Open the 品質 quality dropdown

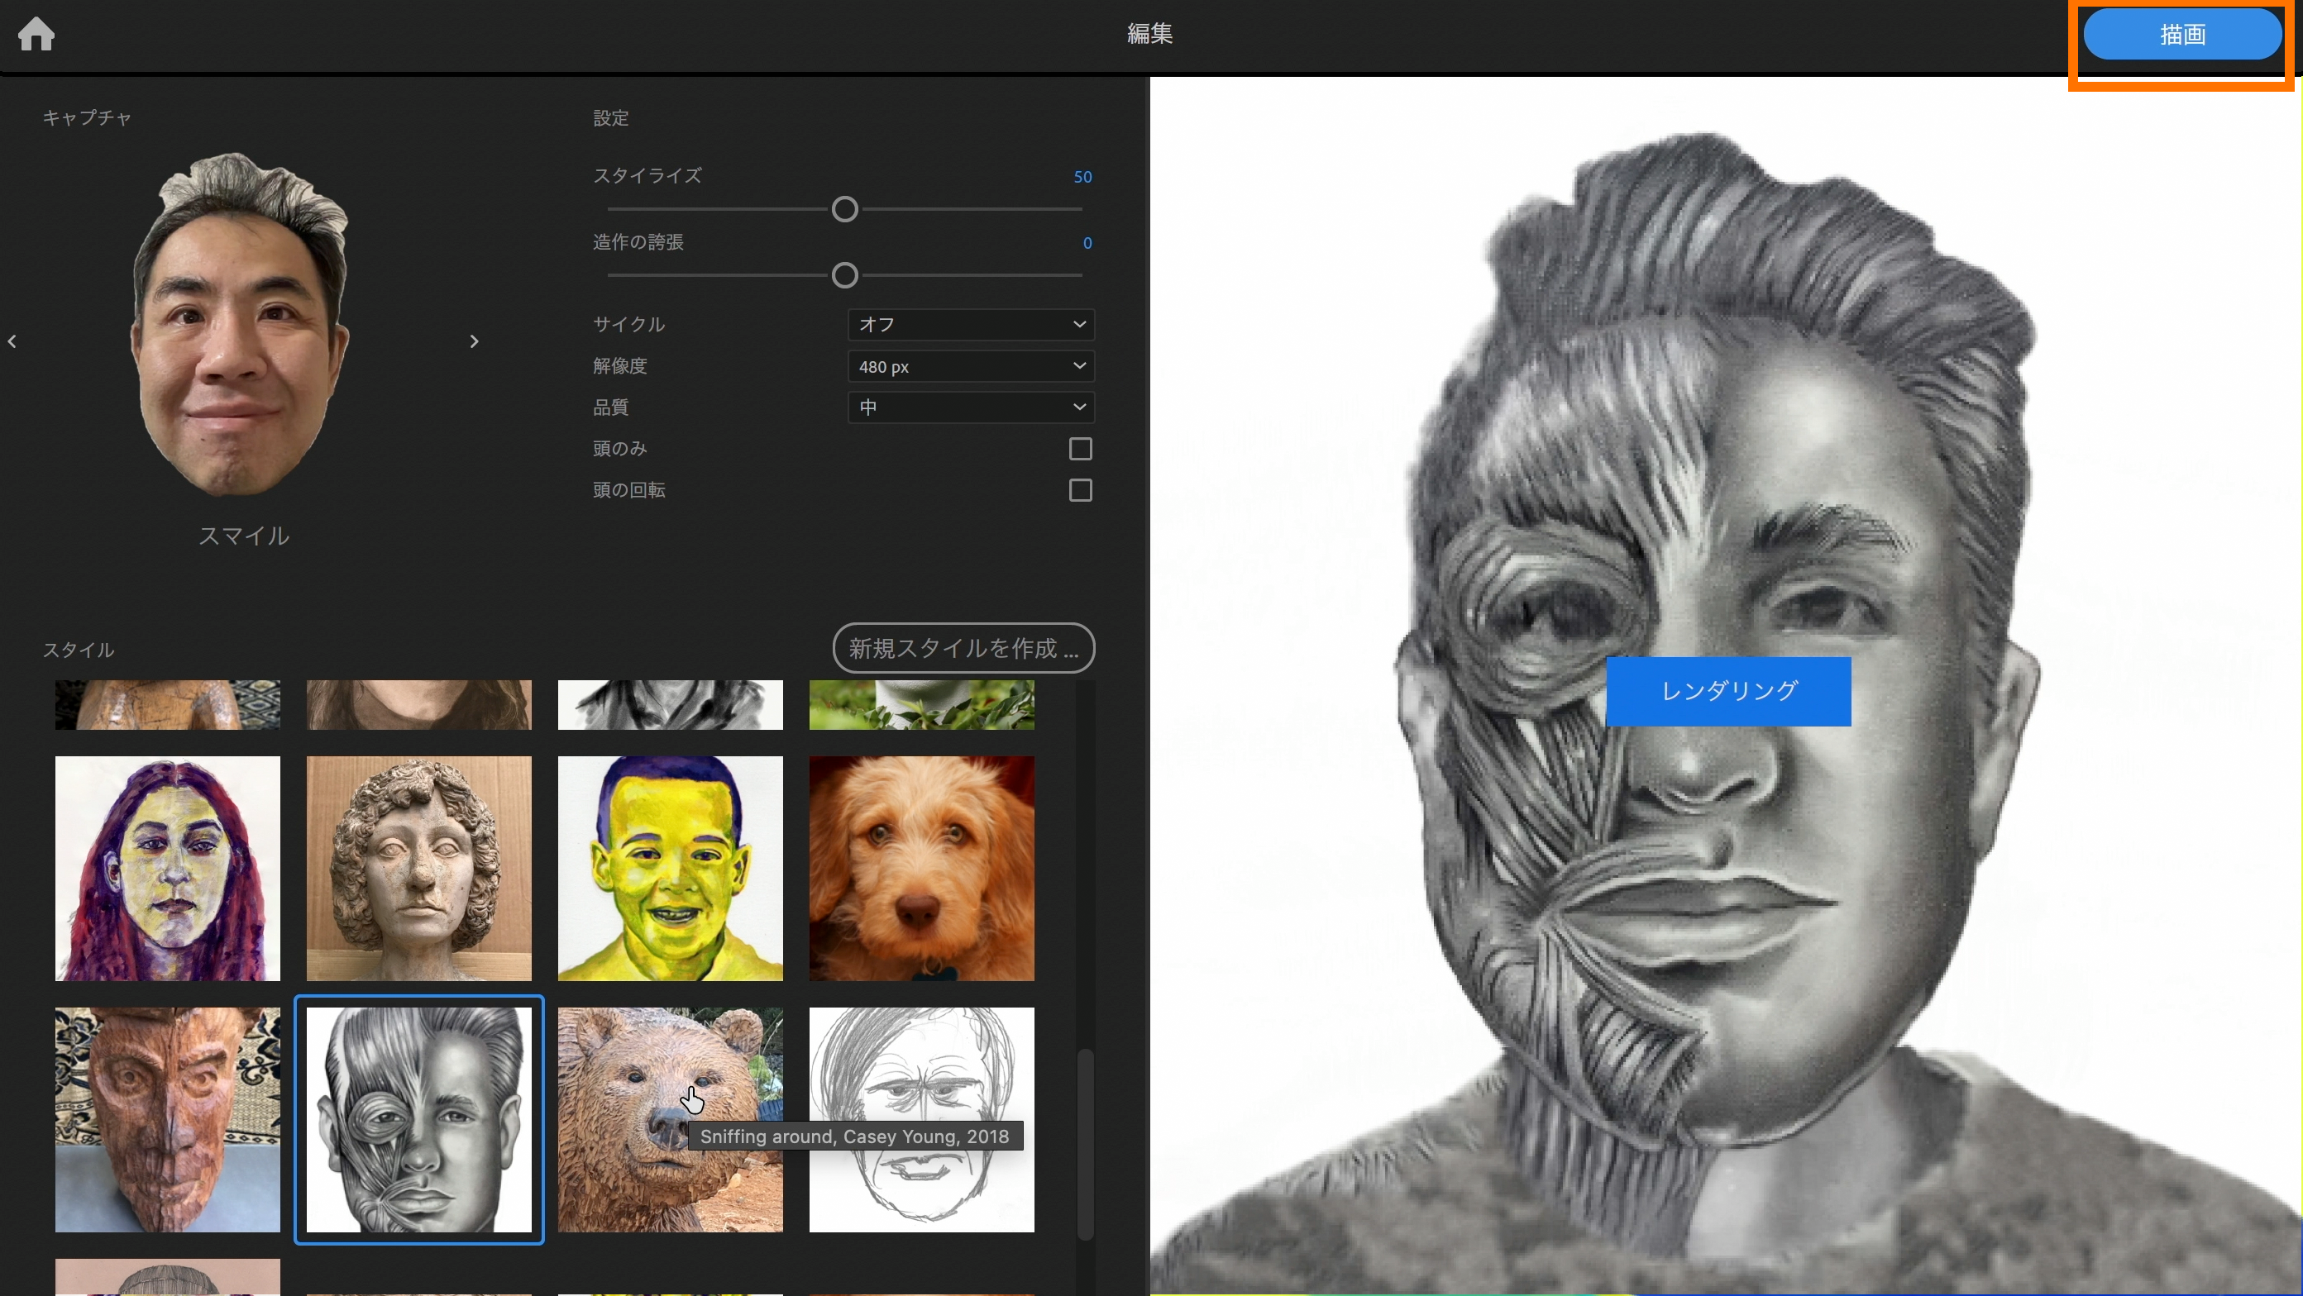point(970,407)
